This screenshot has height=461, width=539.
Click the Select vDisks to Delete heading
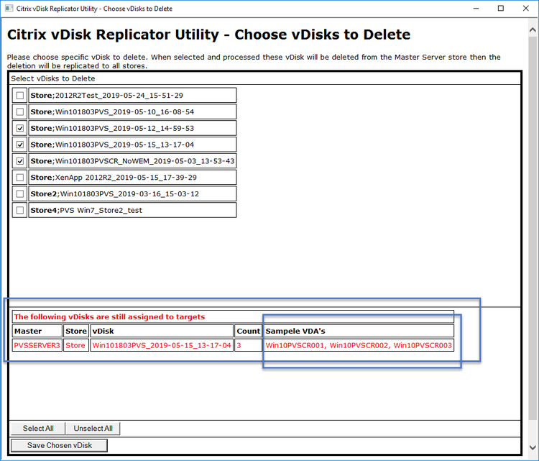53,78
